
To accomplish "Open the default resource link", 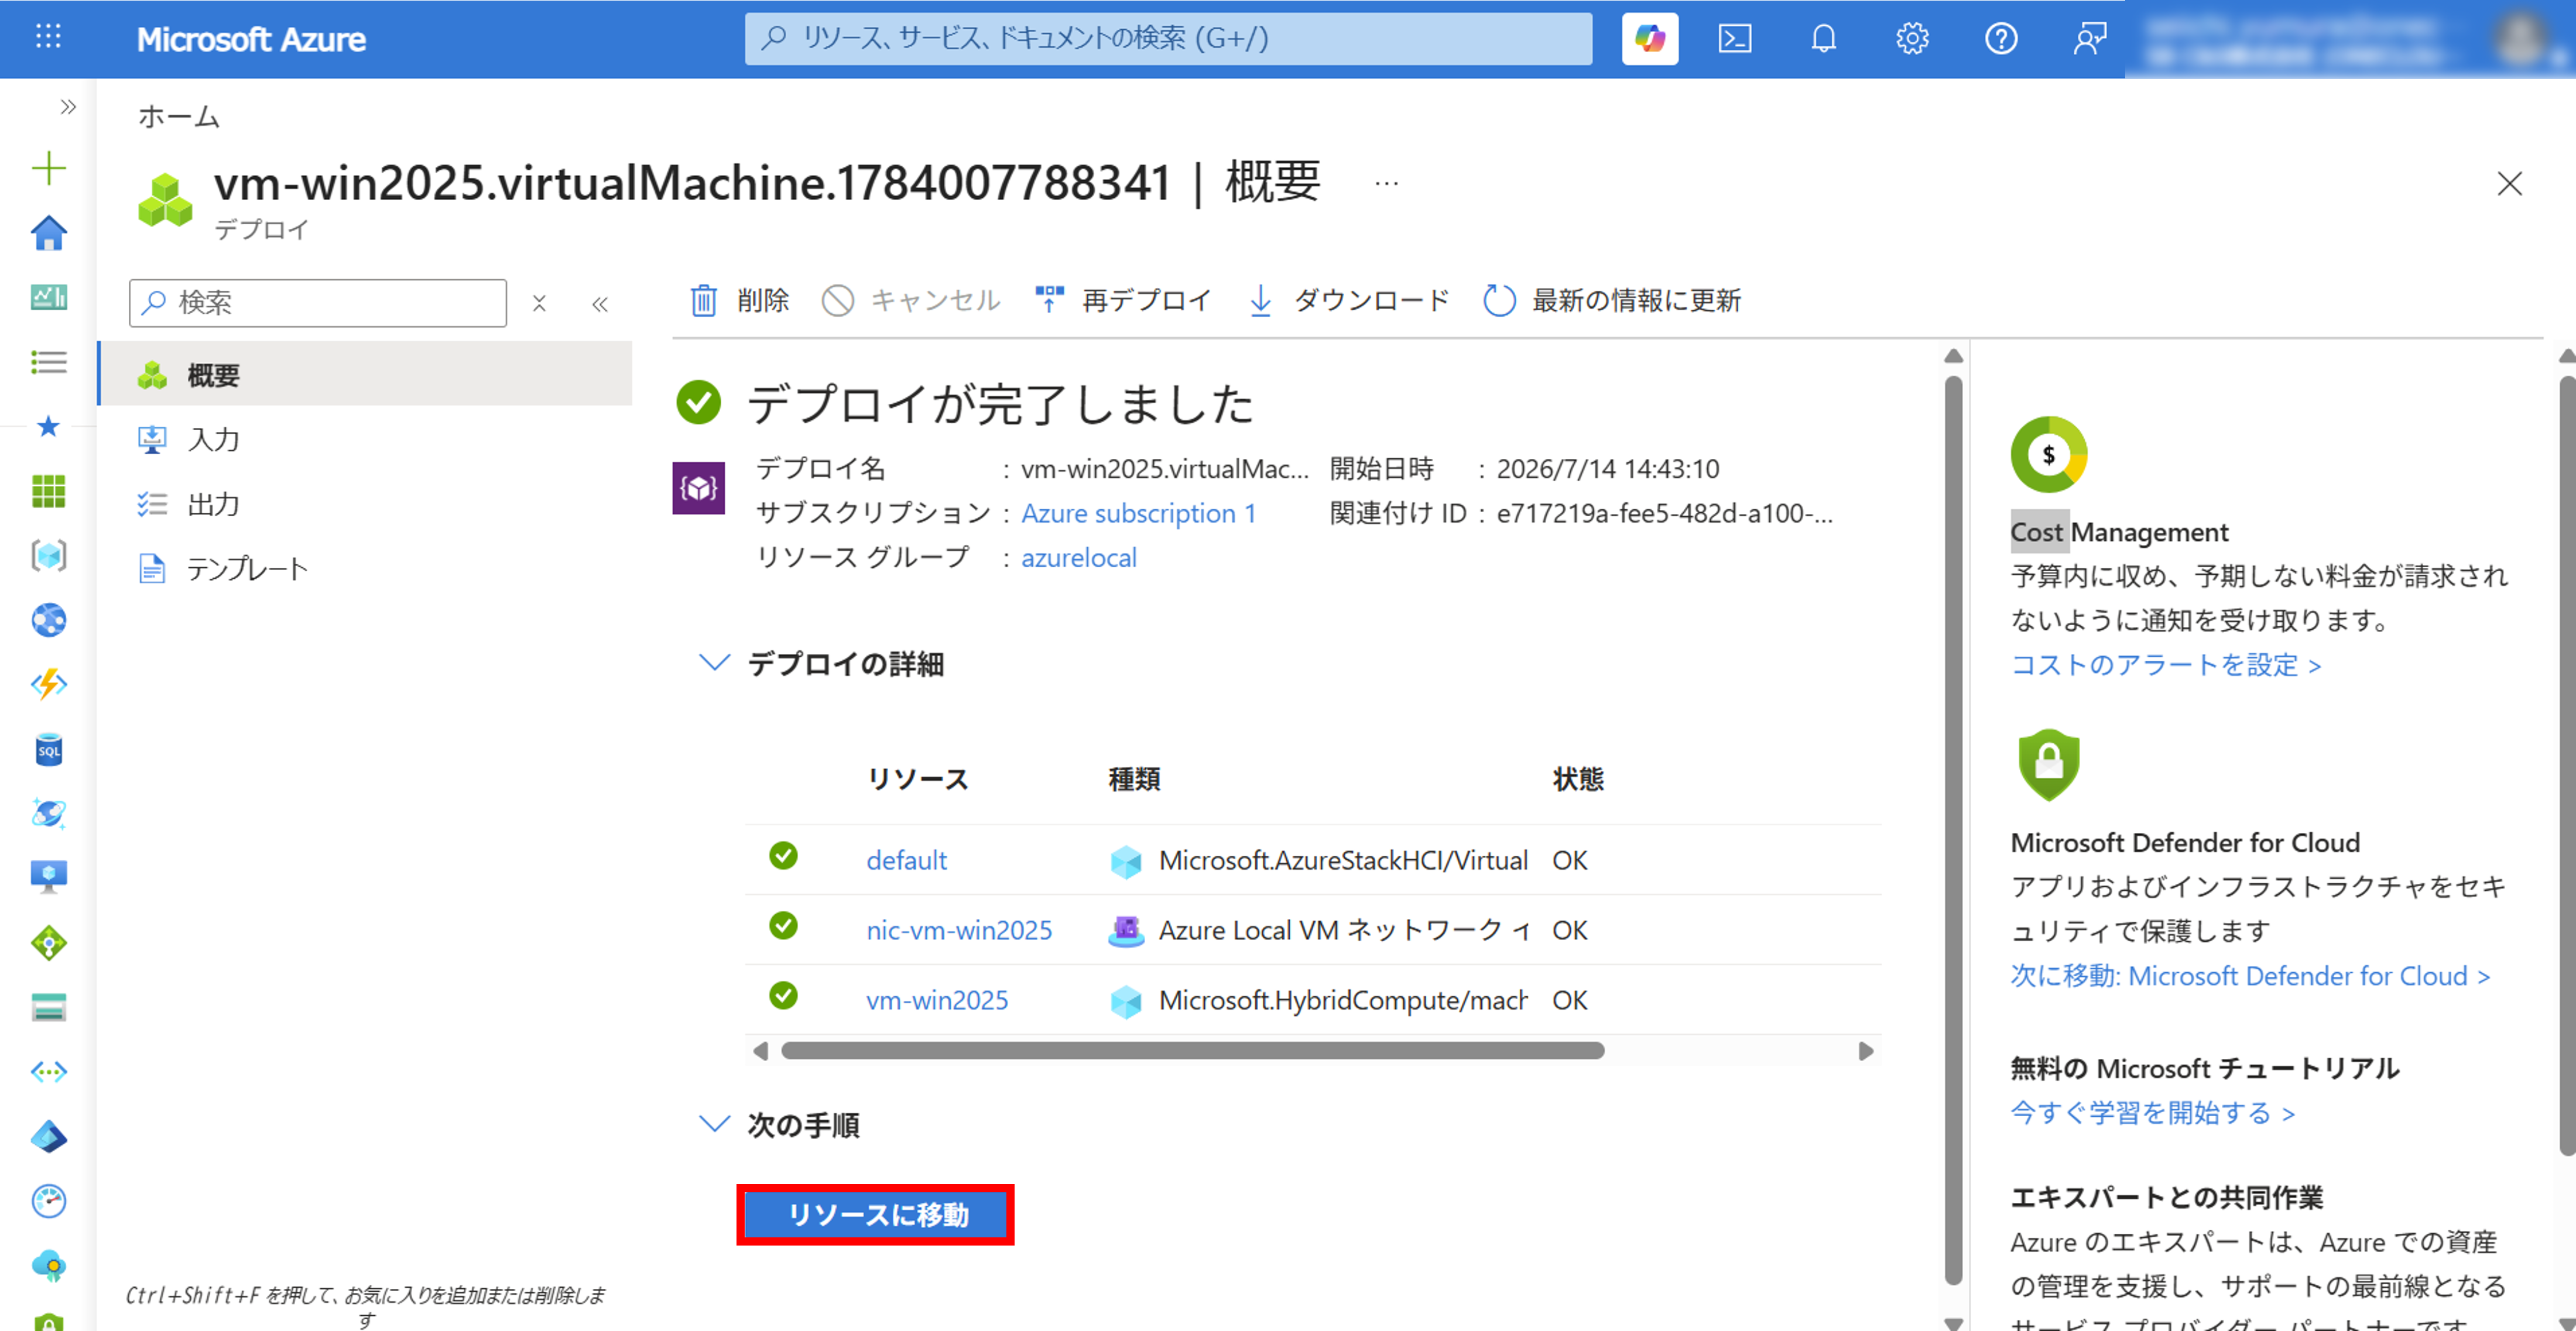I will click(906, 860).
